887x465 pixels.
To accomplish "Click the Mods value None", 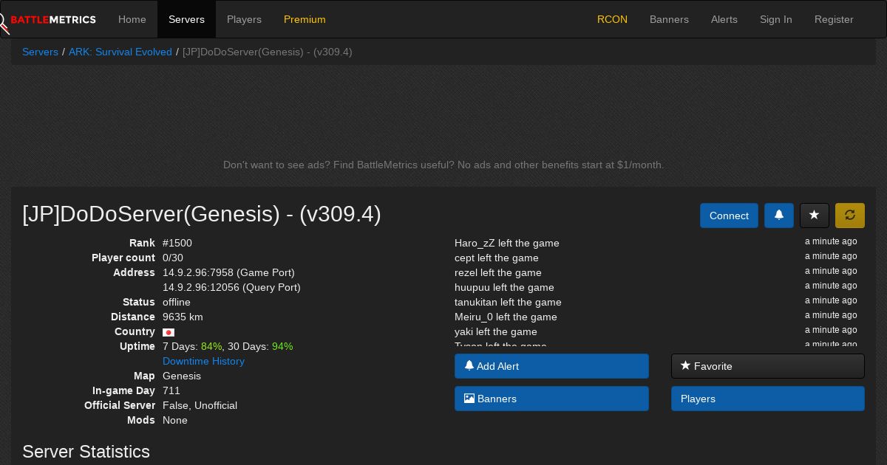I will tap(175, 420).
